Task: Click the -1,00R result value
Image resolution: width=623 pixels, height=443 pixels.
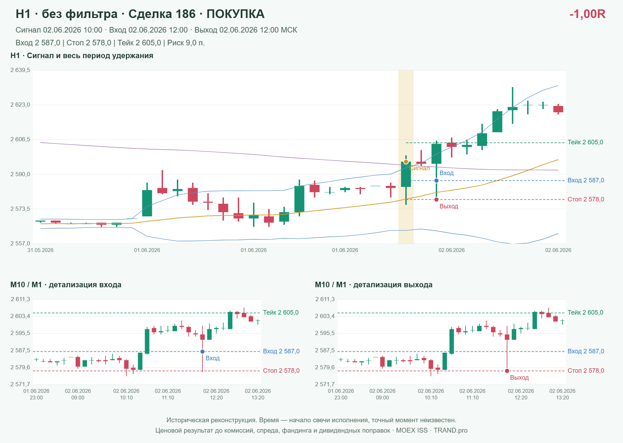Action: click(x=587, y=14)
